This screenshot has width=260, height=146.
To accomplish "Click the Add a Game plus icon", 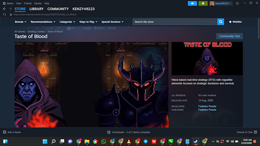I will 5,132.
